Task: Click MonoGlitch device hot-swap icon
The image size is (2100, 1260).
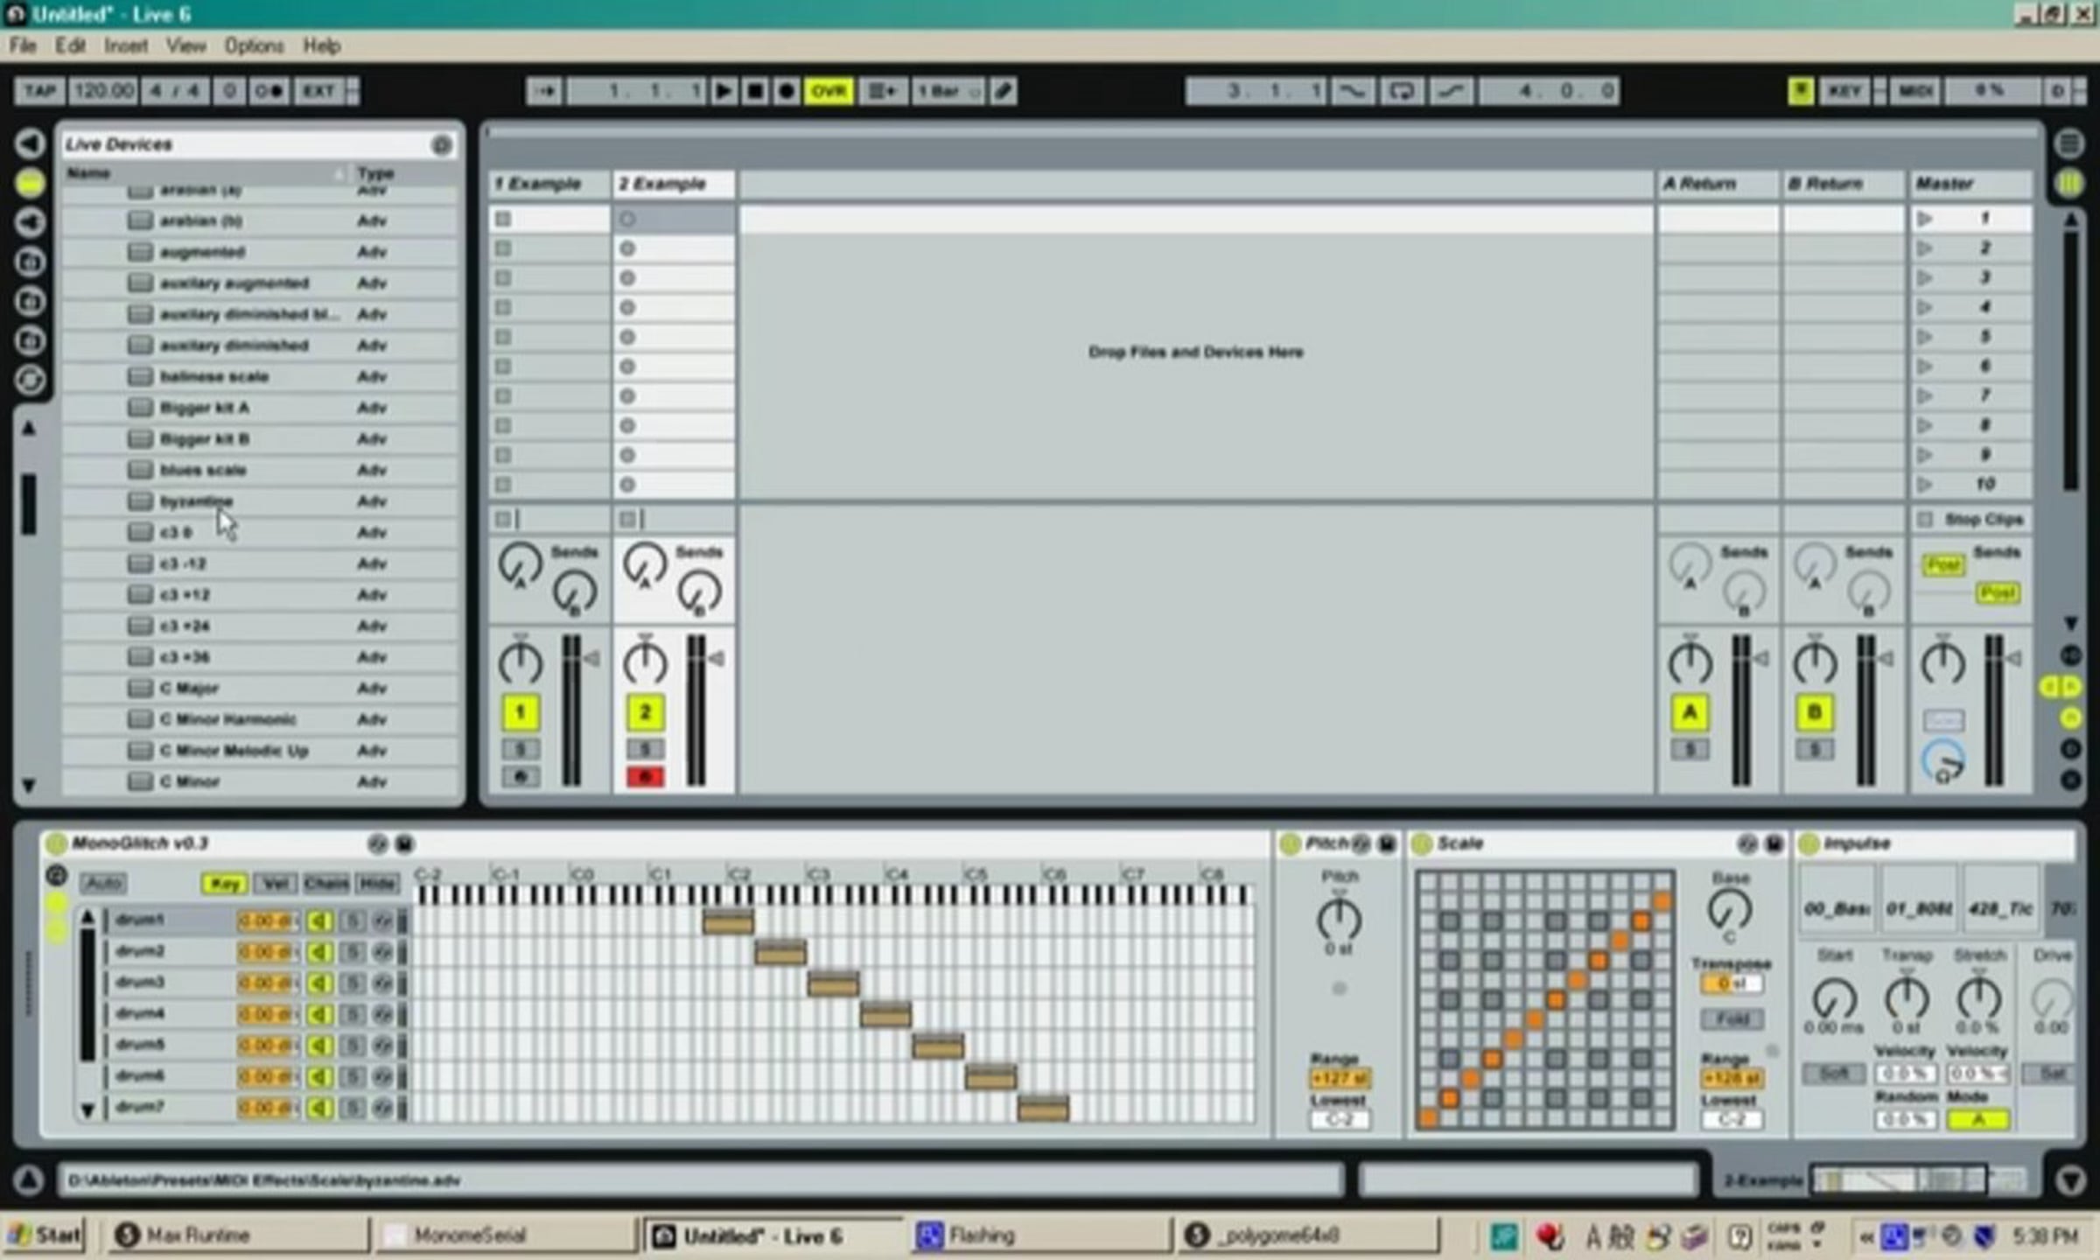Action: [378, 843]
